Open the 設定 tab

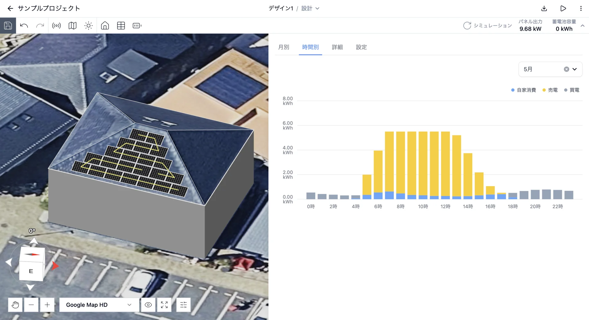[361, 47]
